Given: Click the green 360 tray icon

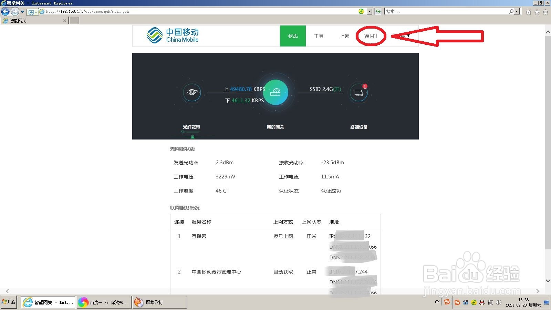Looking at the screenshot, I should [474, 302].
